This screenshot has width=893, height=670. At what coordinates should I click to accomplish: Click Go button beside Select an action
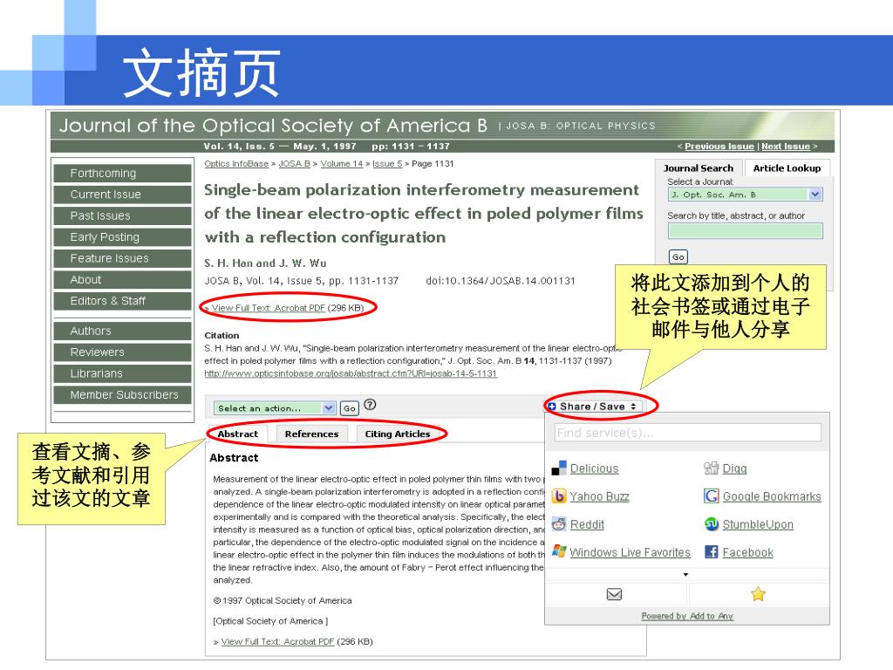coord(349,408)
